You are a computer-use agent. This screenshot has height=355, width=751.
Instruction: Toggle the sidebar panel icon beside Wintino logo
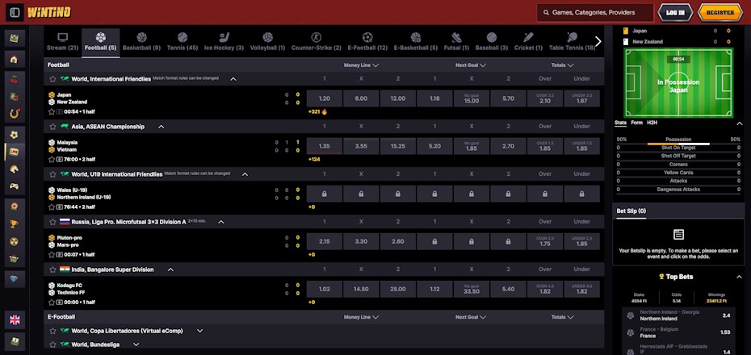[15, 12]
